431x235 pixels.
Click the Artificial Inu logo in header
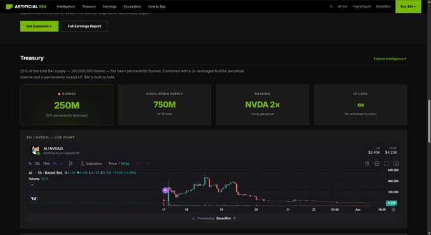point(26,6)
